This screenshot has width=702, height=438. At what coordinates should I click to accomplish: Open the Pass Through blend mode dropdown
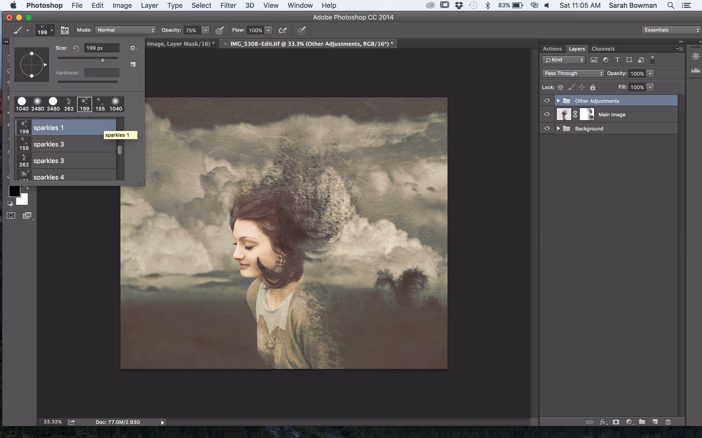pyautogui.click(x=572, y=73)
